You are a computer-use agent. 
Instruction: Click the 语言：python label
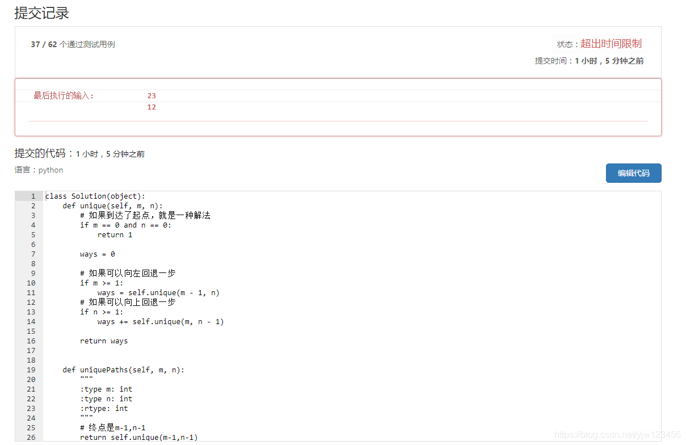39,170
